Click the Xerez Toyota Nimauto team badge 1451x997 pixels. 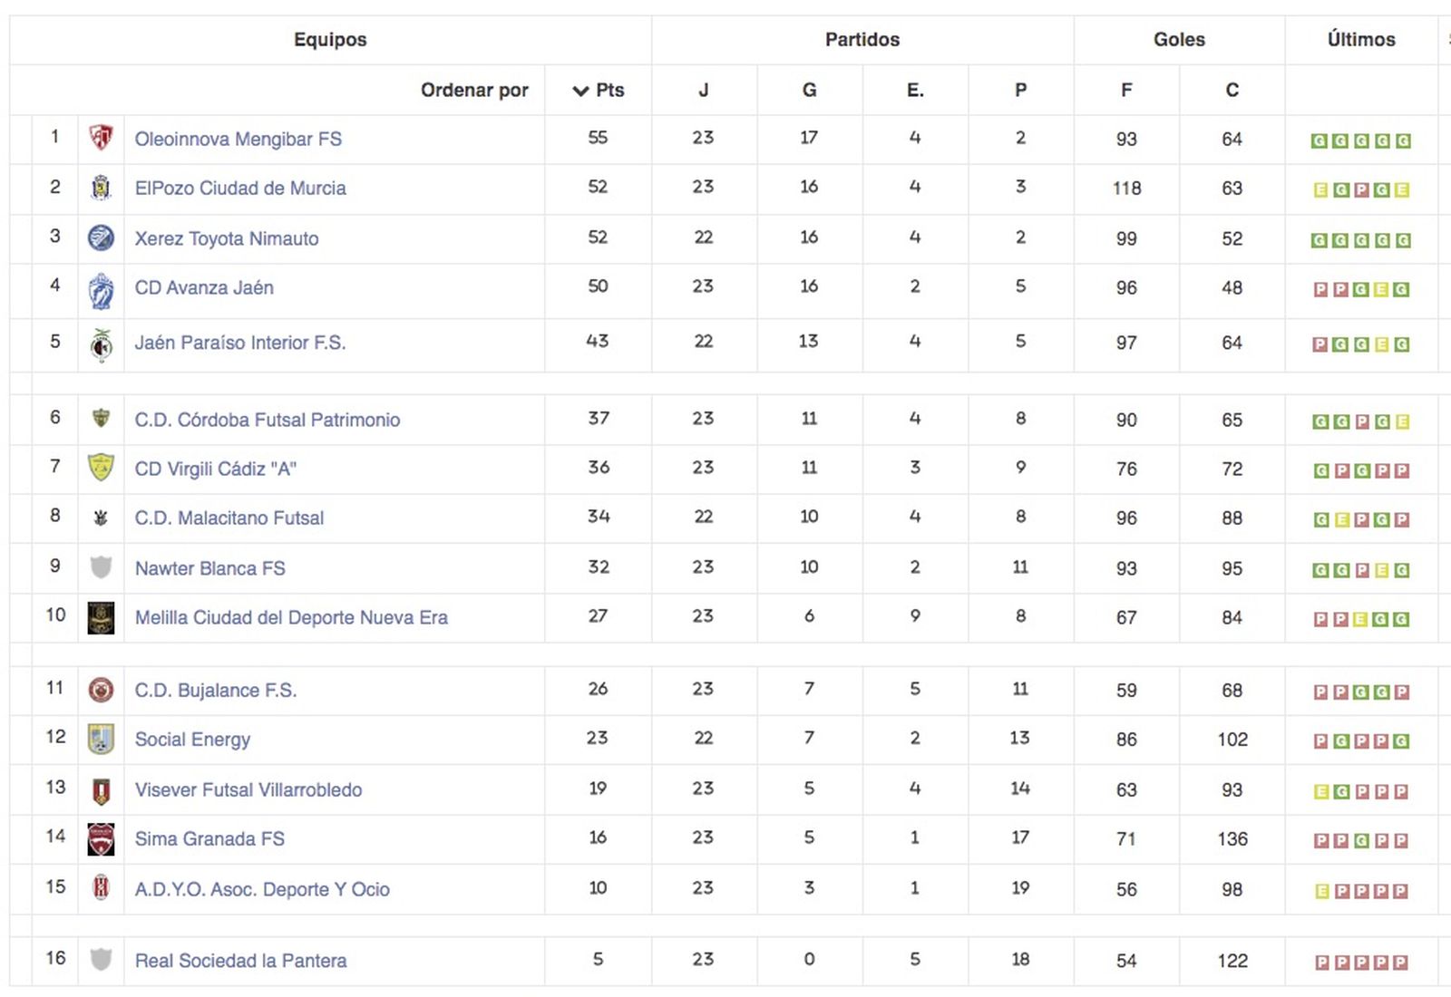pos(101,238)
